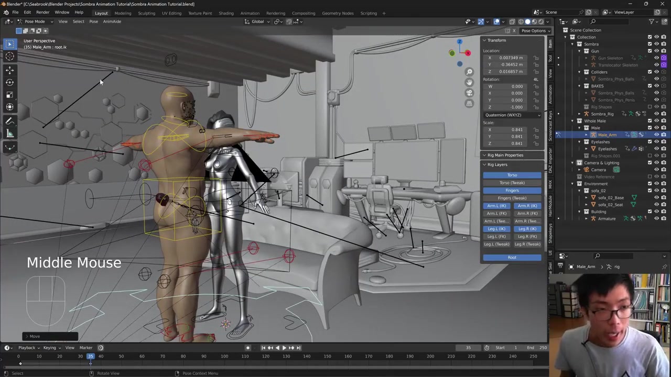671x377 pixels.
Task: Select the Cursor tool in left toolbar
Action: pyautogui.click(x=9, y=57)
